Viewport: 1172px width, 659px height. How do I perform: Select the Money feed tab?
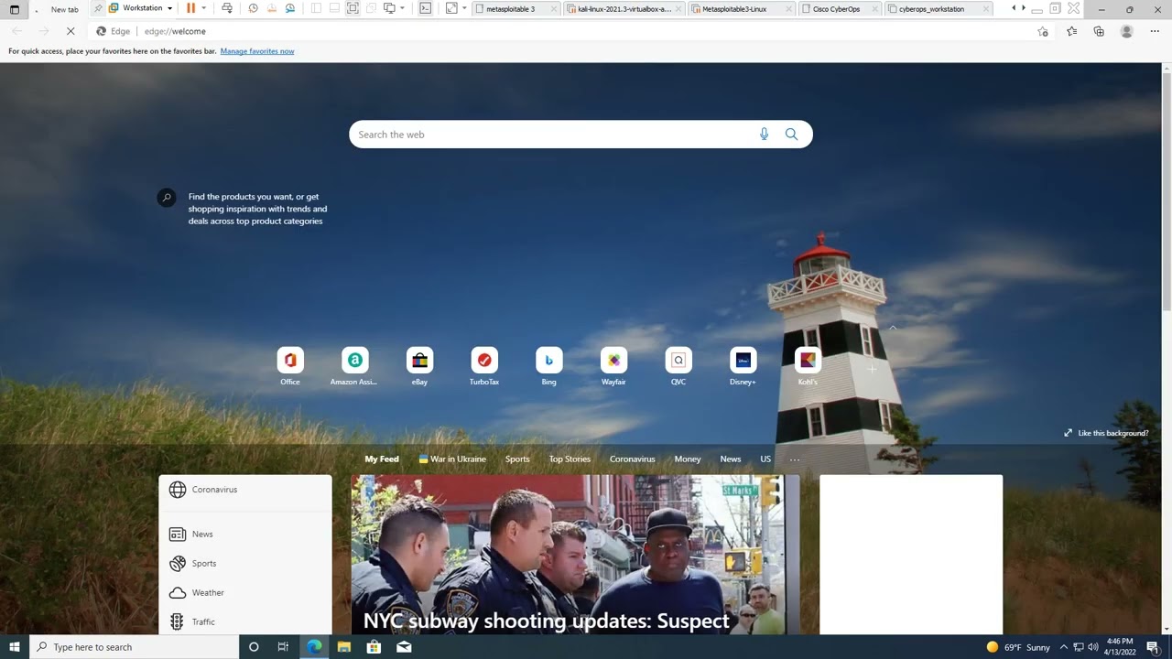click(x=688, y=459)
